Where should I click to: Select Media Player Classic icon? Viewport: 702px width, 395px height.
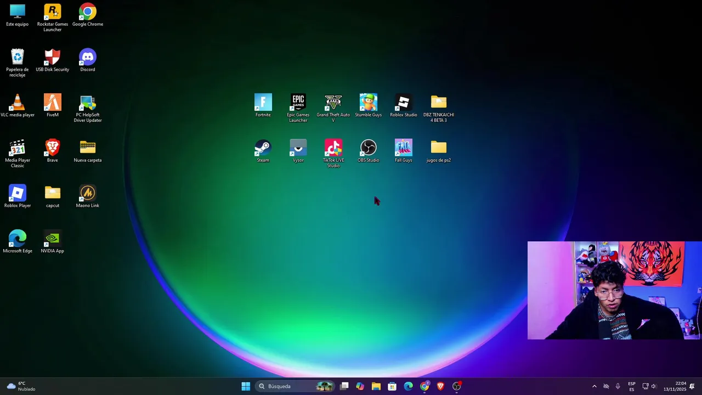pos(17,154)
